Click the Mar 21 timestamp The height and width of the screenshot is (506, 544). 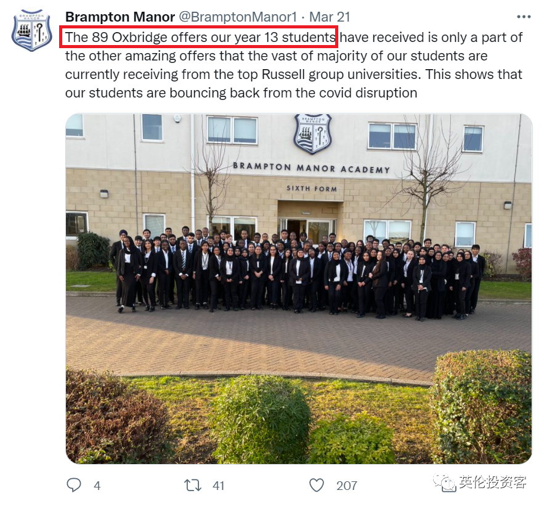pos(329,17)
